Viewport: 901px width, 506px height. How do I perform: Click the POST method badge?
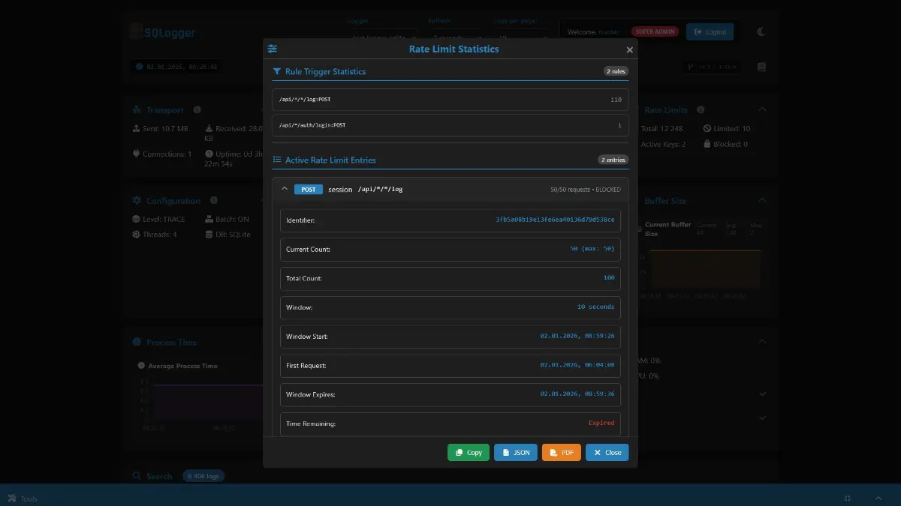[x=309, y=190]
